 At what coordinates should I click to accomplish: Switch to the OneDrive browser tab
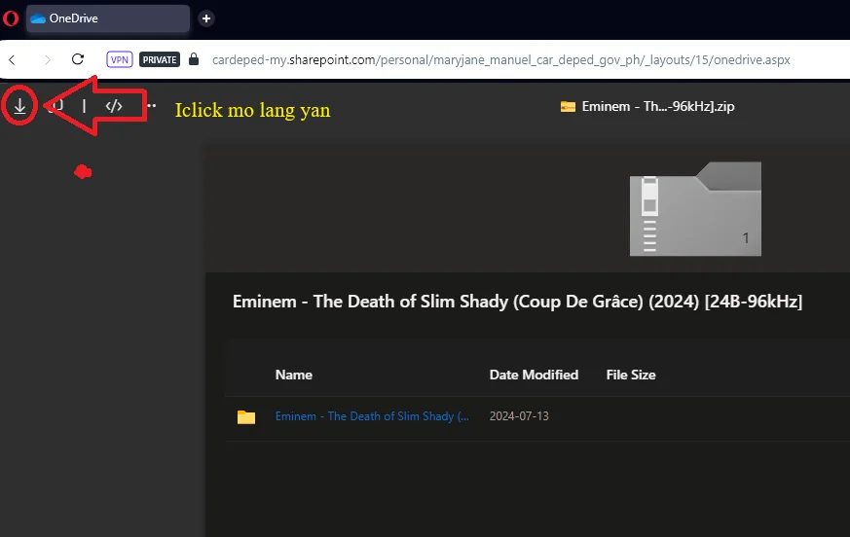point(108,18)
